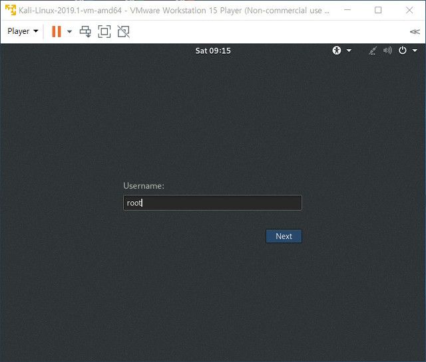Screen dimensions: 426x362
Task: Expand the accessibility dropdown arrow
Action: tap(349, 50)
